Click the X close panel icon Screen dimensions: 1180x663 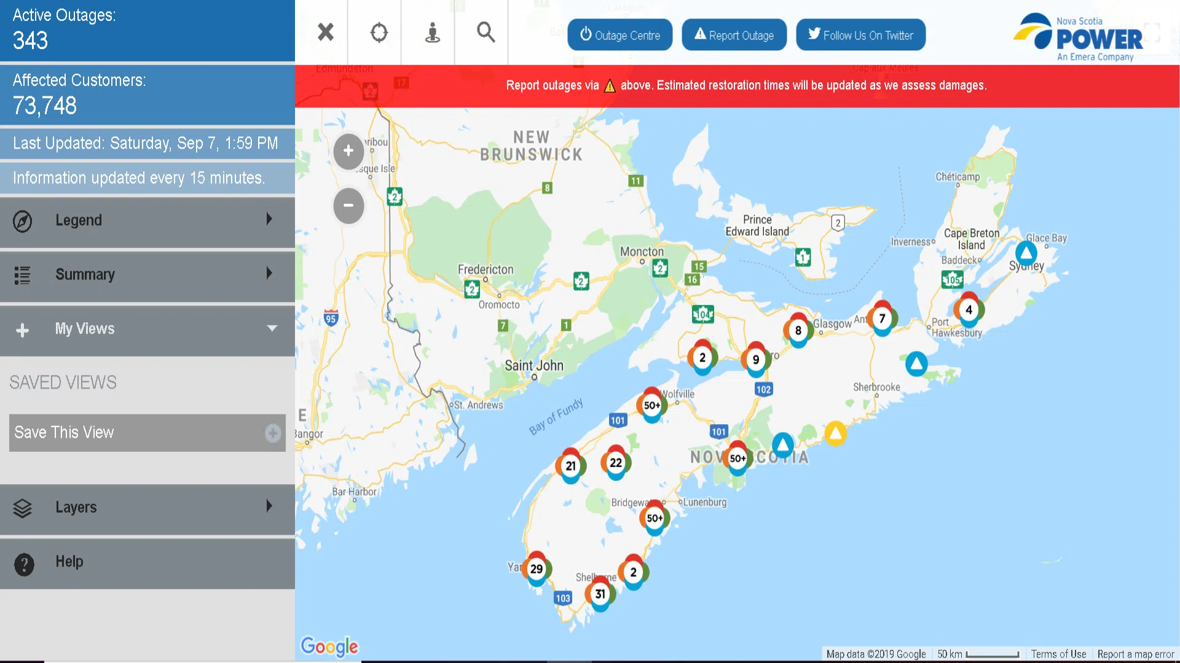(326, 32)
